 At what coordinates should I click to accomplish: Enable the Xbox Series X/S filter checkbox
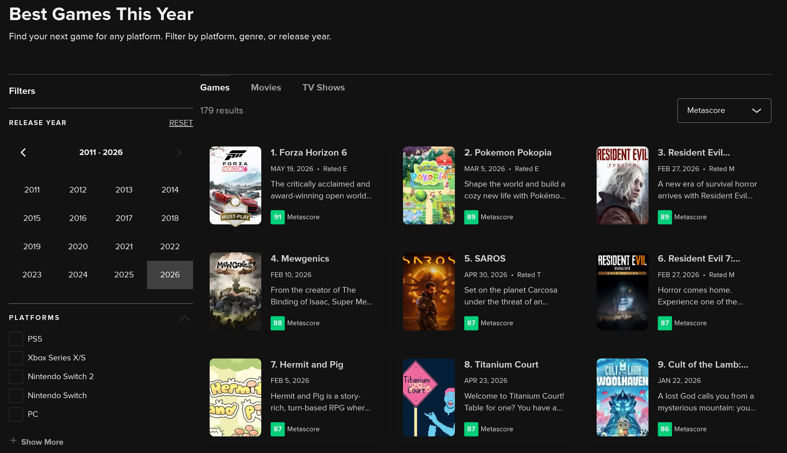(x=16, y=358)
